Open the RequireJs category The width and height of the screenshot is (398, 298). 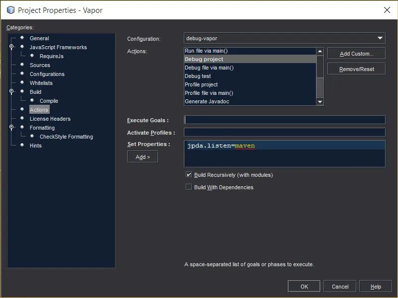pyautogui.click(x=52, y=56)
